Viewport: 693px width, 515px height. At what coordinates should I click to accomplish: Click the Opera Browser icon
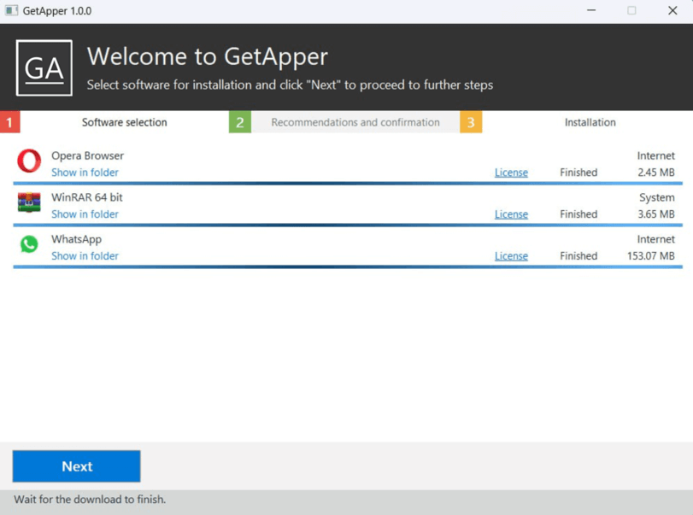click(x=29, y=161)
